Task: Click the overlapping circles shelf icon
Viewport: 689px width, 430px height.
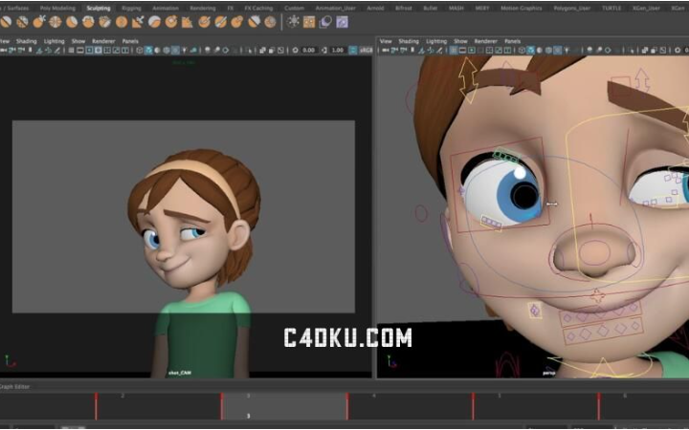Action: tap(325, 21)
